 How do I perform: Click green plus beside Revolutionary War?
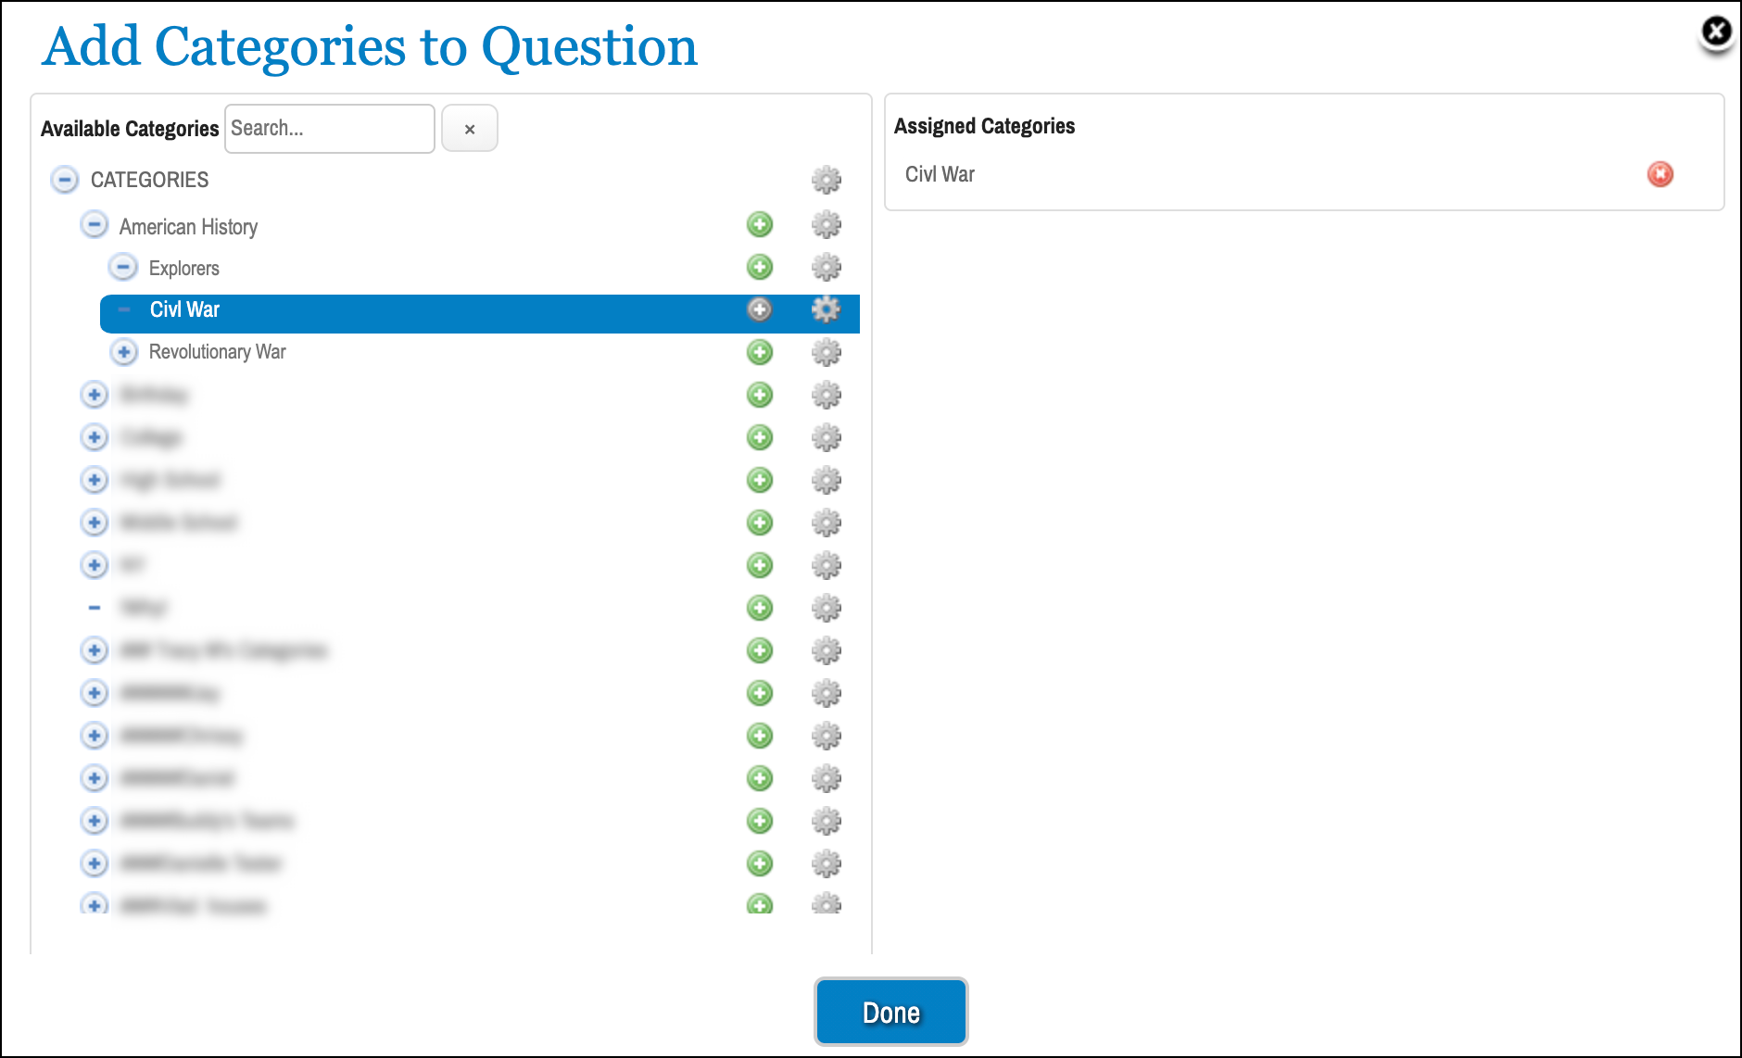pyautogui.click(x=760, y=352)
